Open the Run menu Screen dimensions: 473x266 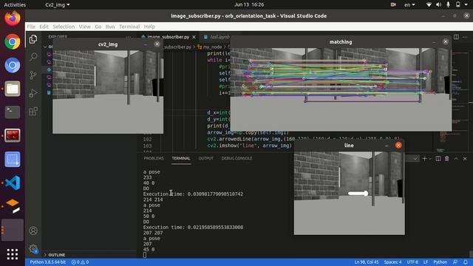110,27
